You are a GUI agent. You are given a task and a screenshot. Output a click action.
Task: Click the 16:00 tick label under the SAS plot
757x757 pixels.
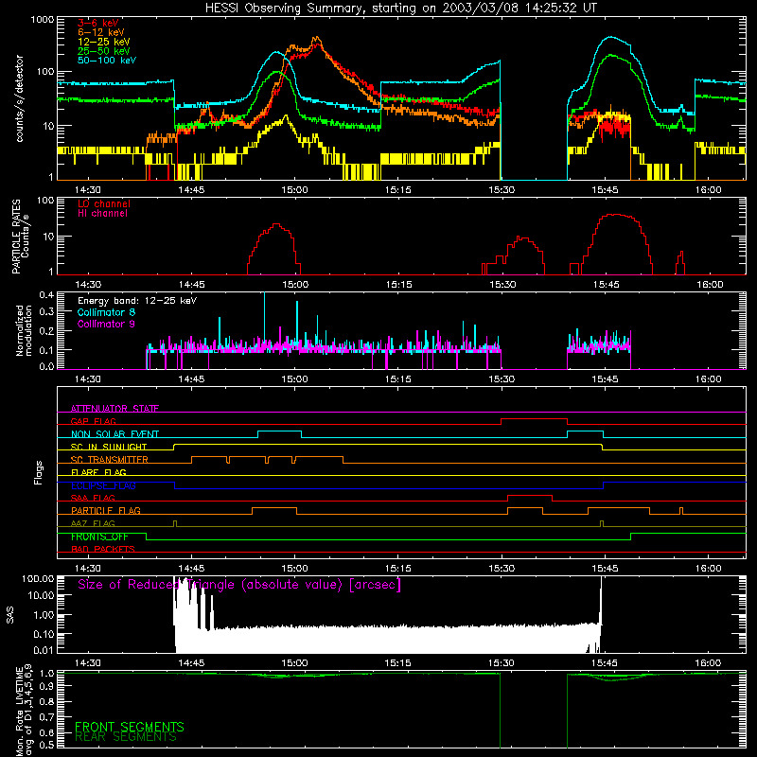tap(708, 663)
